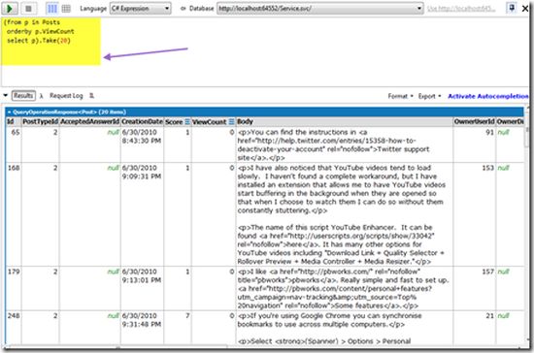Run the query with the green Execute button
This screenshot has width=534, height=353.
point(10,8)
